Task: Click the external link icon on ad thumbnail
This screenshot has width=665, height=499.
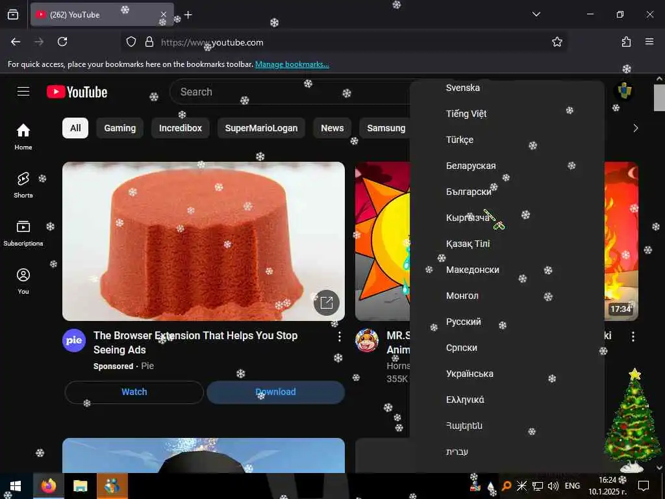Action: pos(327,303)
